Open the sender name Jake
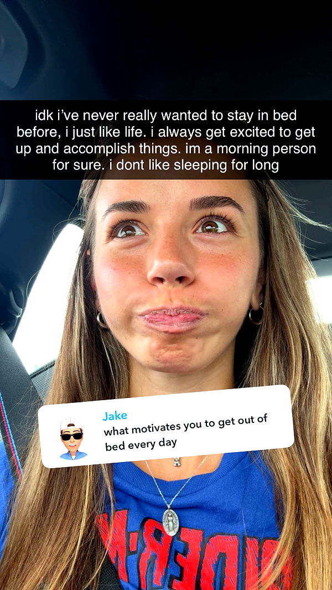332x590 pixels. pos(115,416)
